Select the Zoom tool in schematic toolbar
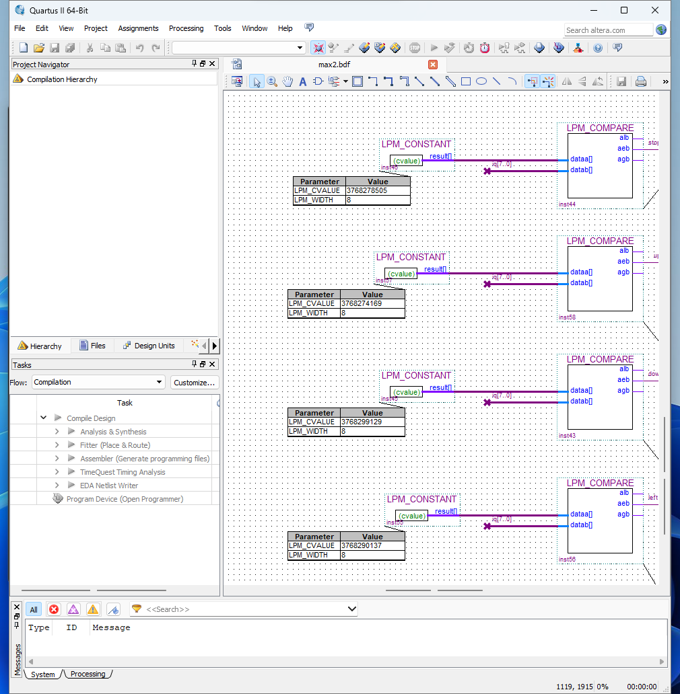This screenshot has width=680, height=694. [x=273, y=81]
